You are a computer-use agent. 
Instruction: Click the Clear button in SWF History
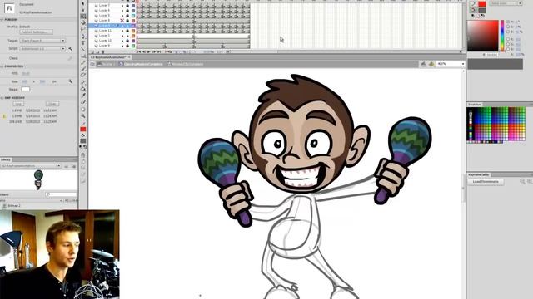(x=52, y=104)
